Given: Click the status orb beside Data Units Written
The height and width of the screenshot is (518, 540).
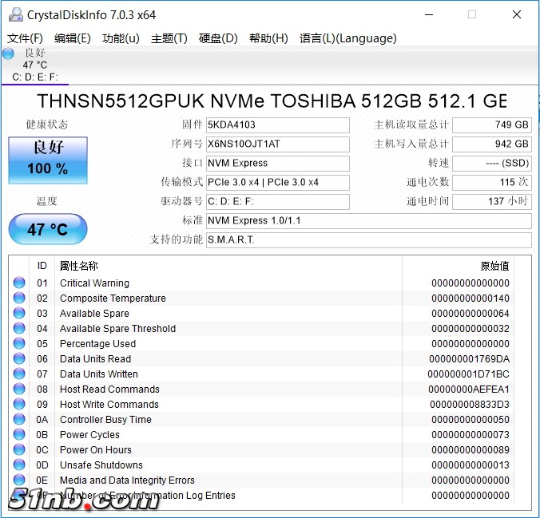Looking at the screenshot, I should click(19, 374).
